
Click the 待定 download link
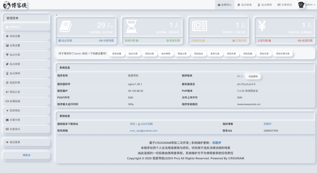click(132, 124)
